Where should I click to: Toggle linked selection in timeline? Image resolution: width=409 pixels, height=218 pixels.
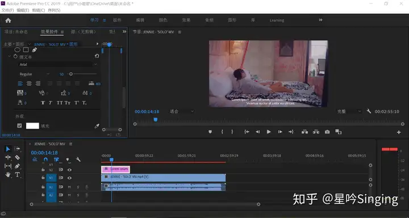(x=56, y=160)
